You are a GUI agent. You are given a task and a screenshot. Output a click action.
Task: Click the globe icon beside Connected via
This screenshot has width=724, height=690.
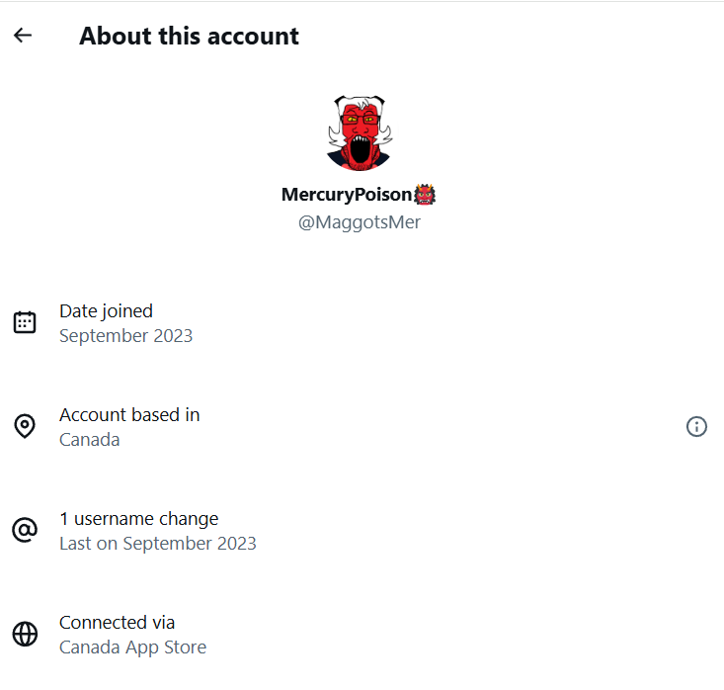pyautogui.click(x=25, y=634)
